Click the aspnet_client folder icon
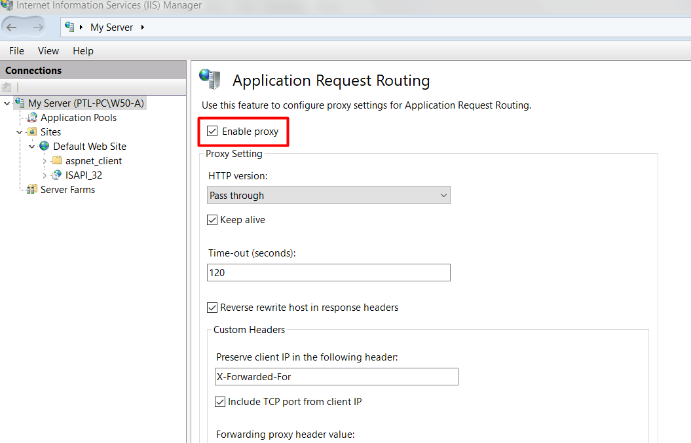Viewport: 691px width, 443px height. (x=57, y=160)
